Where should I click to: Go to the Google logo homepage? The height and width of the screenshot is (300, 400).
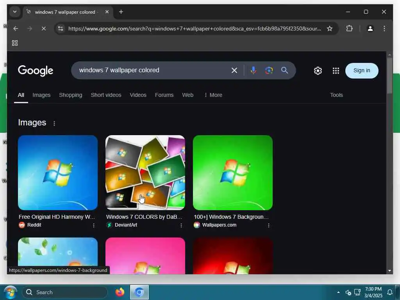[36, 71]
